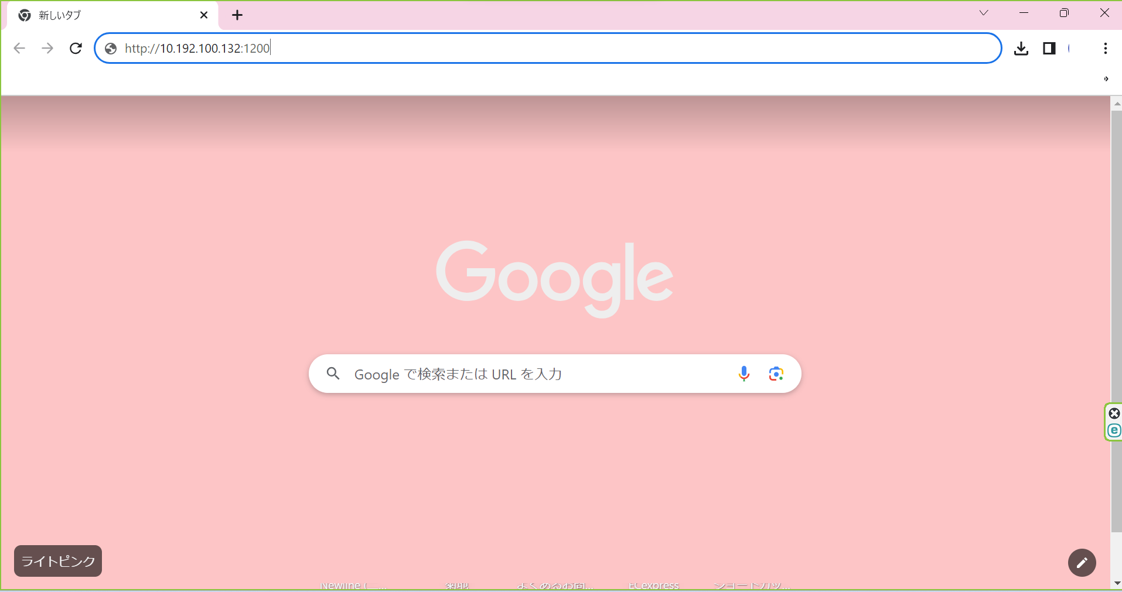Restore down the Chrome window

[1064, 13]
